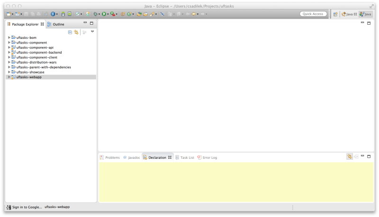Click the Run External Tools icon
Image resolution: width=379 pixels, height=217 pixels.
113,14
